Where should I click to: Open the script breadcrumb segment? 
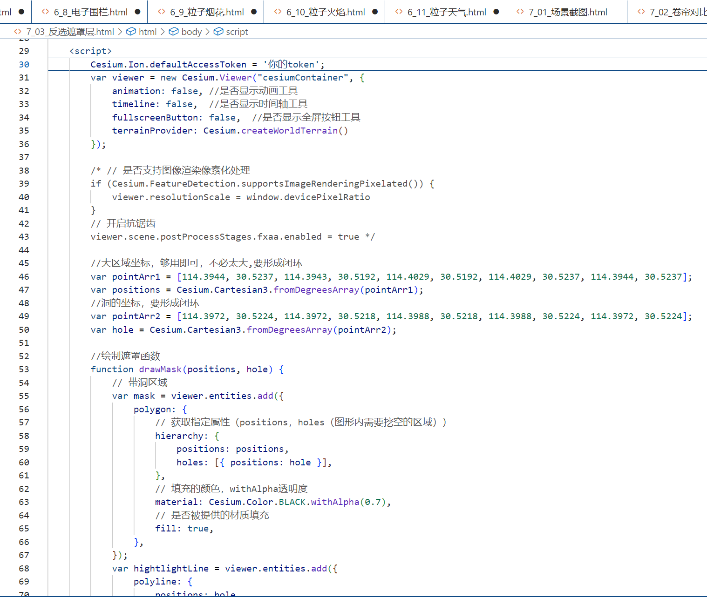click(237, 32)
